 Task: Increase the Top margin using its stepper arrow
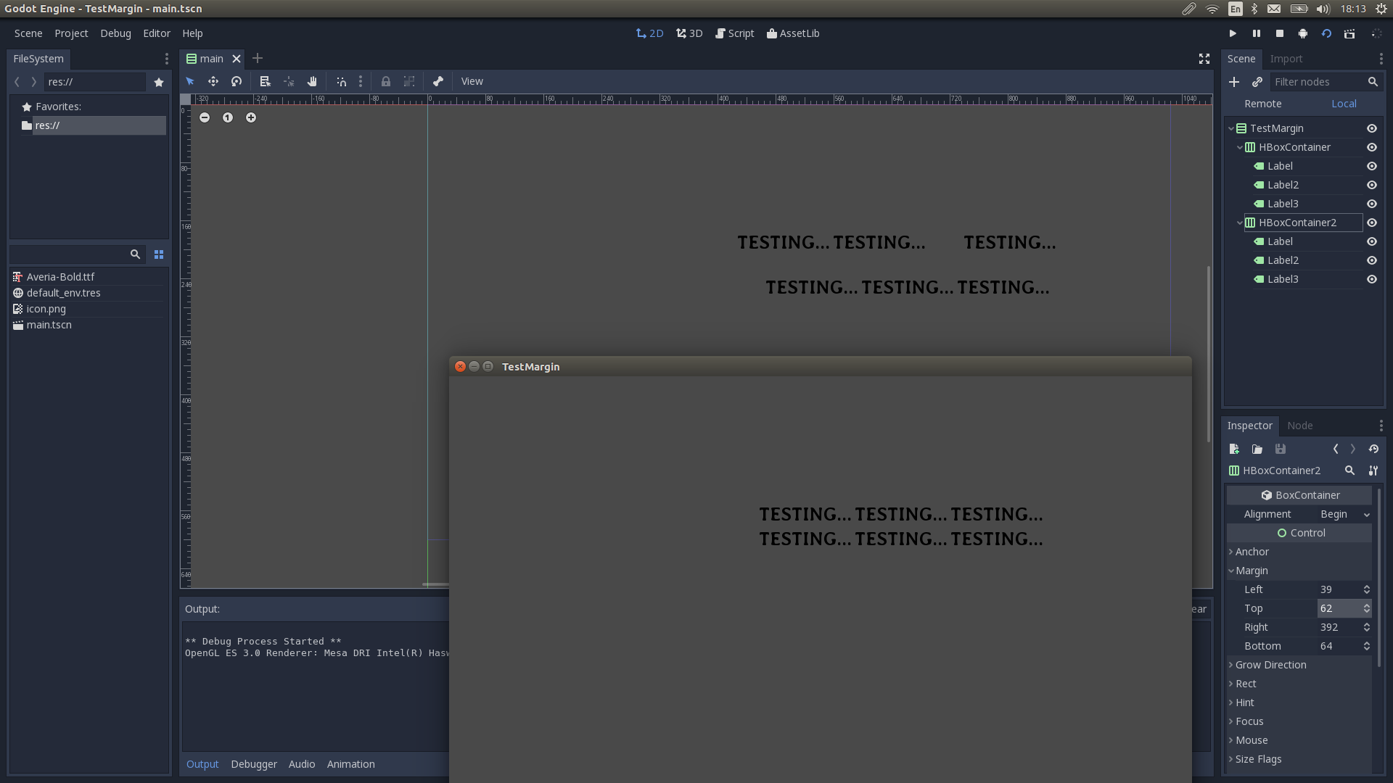[1367, 605]
